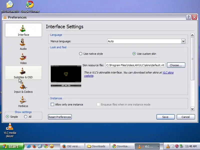Cancel the preferences dialog

[186, 117]
